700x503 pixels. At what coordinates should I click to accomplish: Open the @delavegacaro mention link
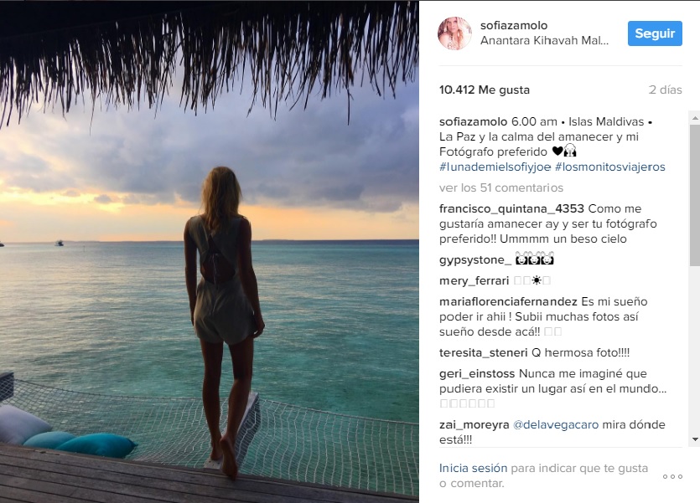(556, 424)
